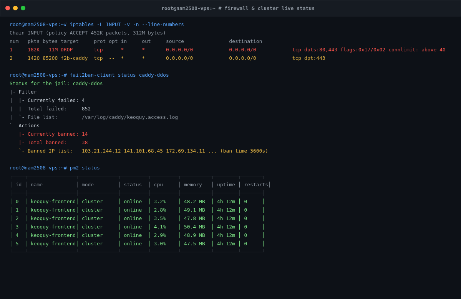Click the ban time 3600s text
This screenshot has width=461, height=299.
click(x=244, y=151)
